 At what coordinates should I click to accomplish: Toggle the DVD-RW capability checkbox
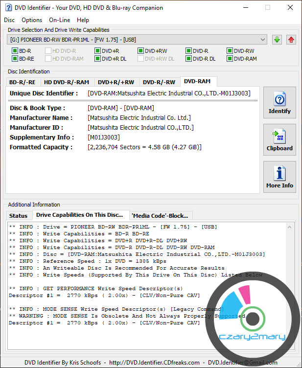(230, 51)
